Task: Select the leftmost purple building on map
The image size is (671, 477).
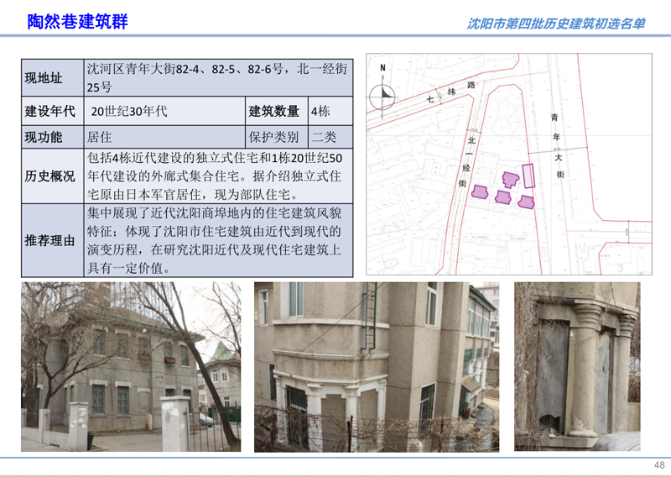Action: coord(481,192)
